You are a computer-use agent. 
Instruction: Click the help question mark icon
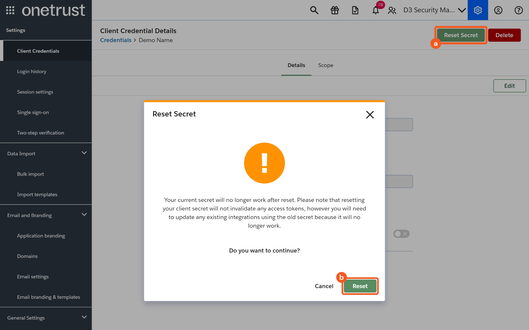518,10
